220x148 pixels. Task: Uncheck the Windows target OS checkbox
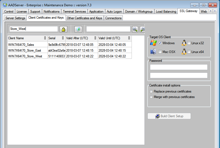coord(160,43)
